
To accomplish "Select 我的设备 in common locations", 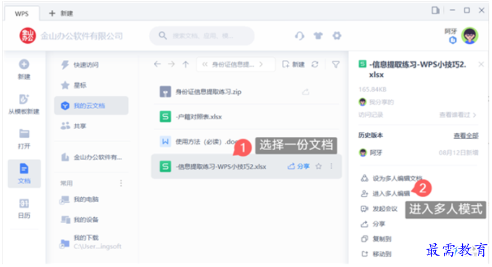I will pyautogui.click(x=91, y=219).
